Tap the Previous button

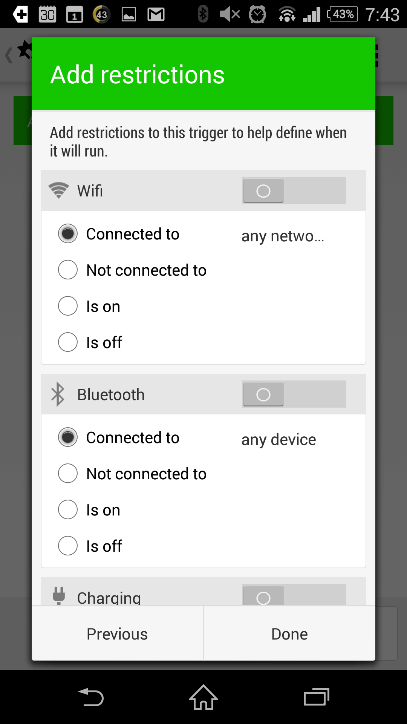click(x=117, y=634)
